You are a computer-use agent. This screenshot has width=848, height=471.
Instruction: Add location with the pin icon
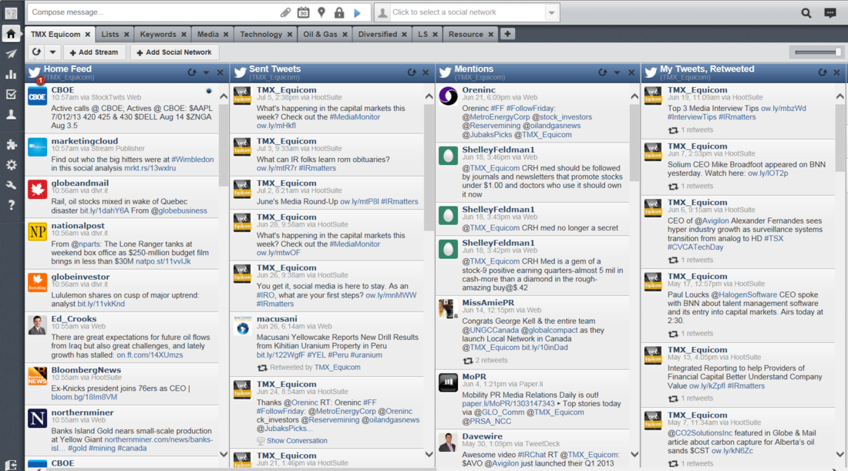(x=321, y=12)
